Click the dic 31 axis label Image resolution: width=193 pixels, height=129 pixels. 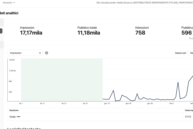click(85, 103)
